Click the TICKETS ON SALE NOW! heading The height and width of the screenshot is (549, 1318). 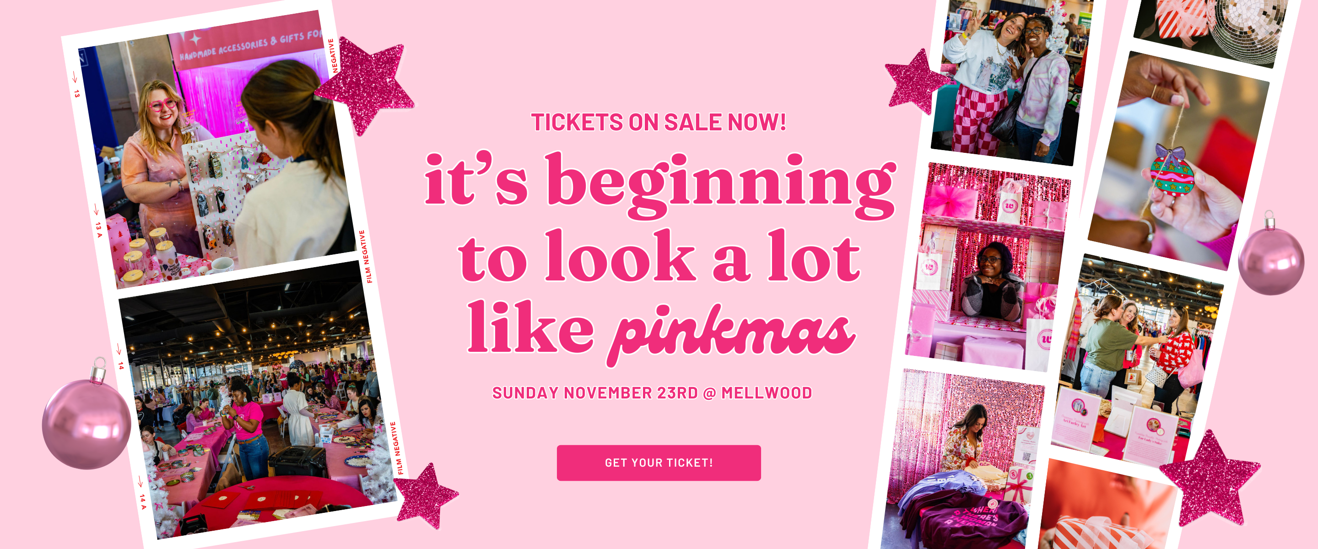(659, 122)
